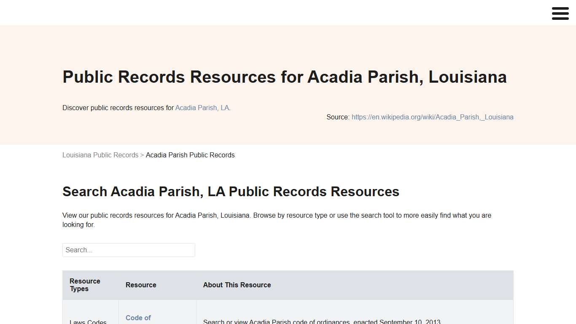The height and width of the screenshot is (324, 576).
Task: Select the page heading about Acadia Parish resources
Action: pos(284,77)
